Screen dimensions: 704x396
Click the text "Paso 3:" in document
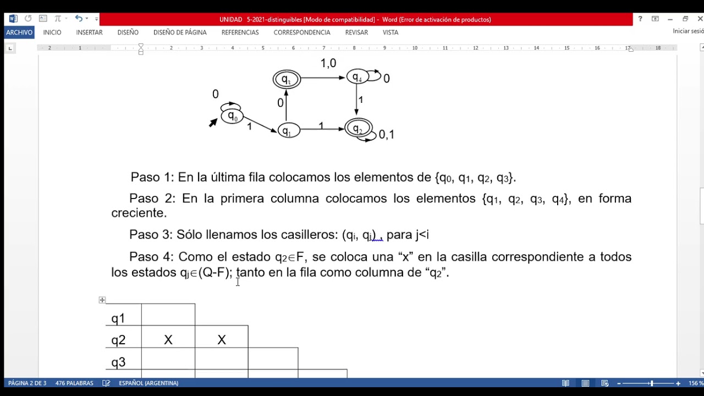tap(151, 234)
